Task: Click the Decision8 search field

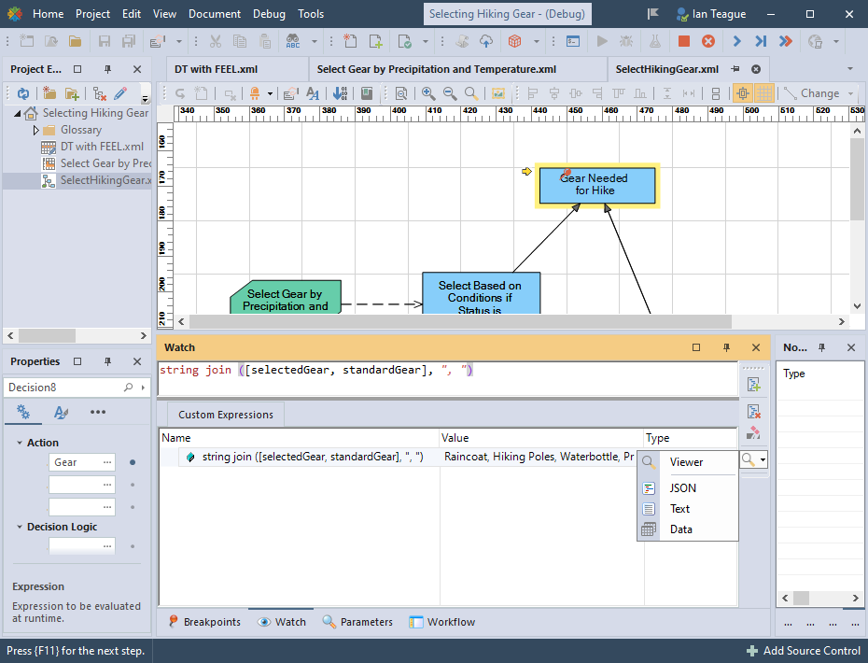Action: [x=65, y=388]
